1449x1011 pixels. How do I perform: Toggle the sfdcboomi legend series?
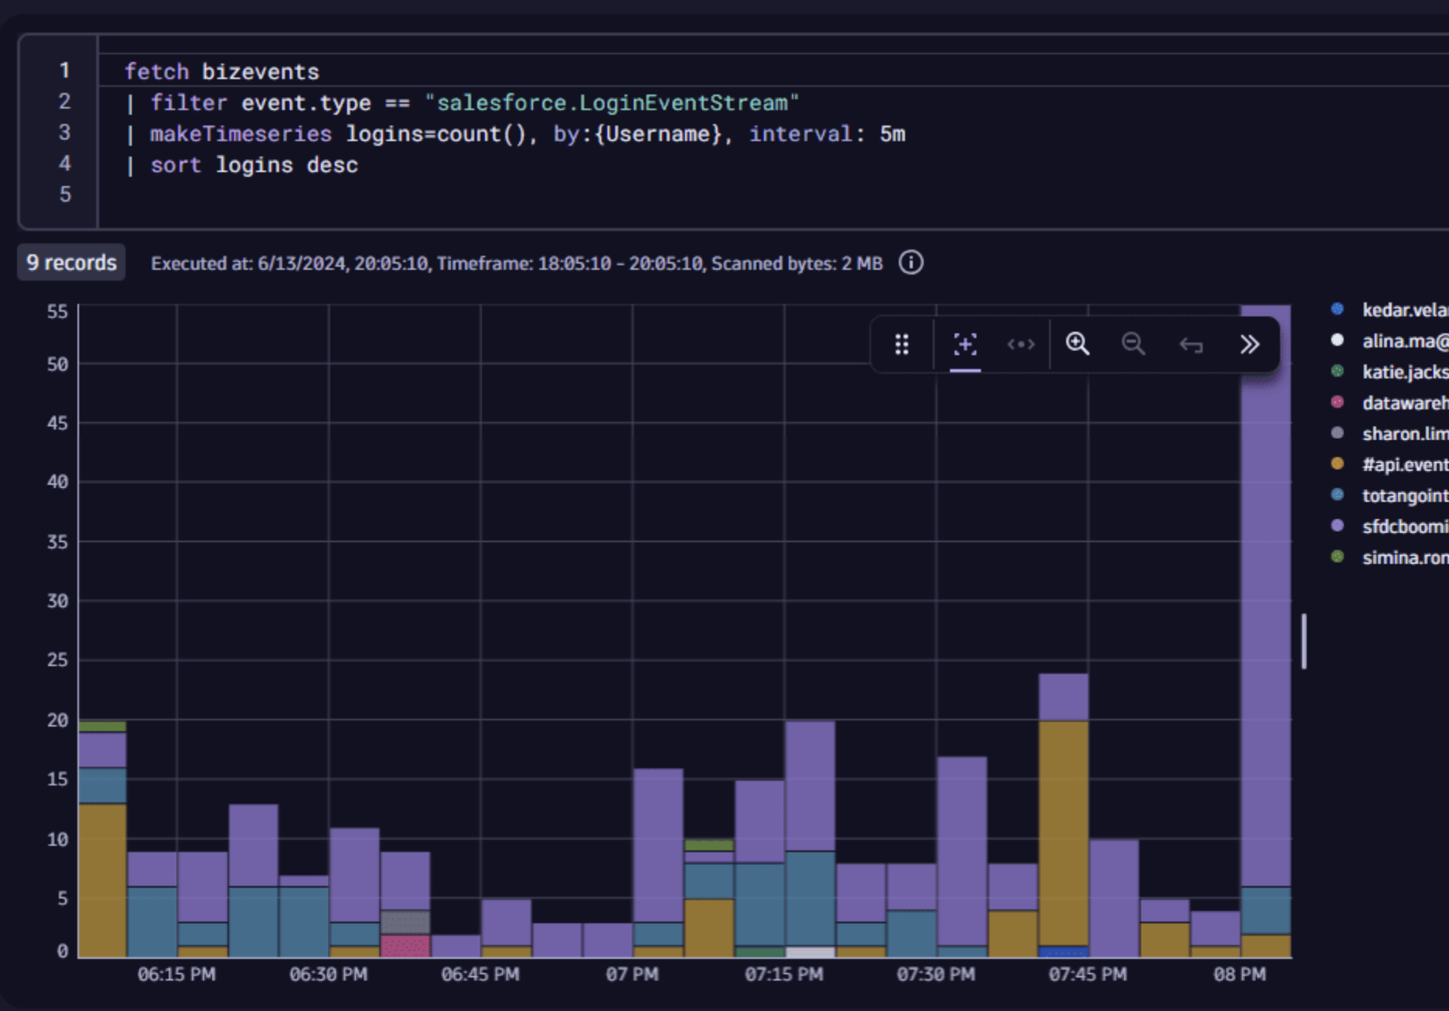(x=1403, y=526)
